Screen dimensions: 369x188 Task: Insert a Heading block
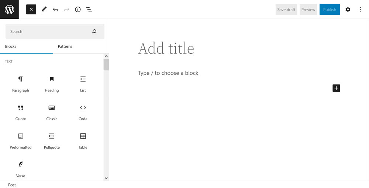pos(52,84)
